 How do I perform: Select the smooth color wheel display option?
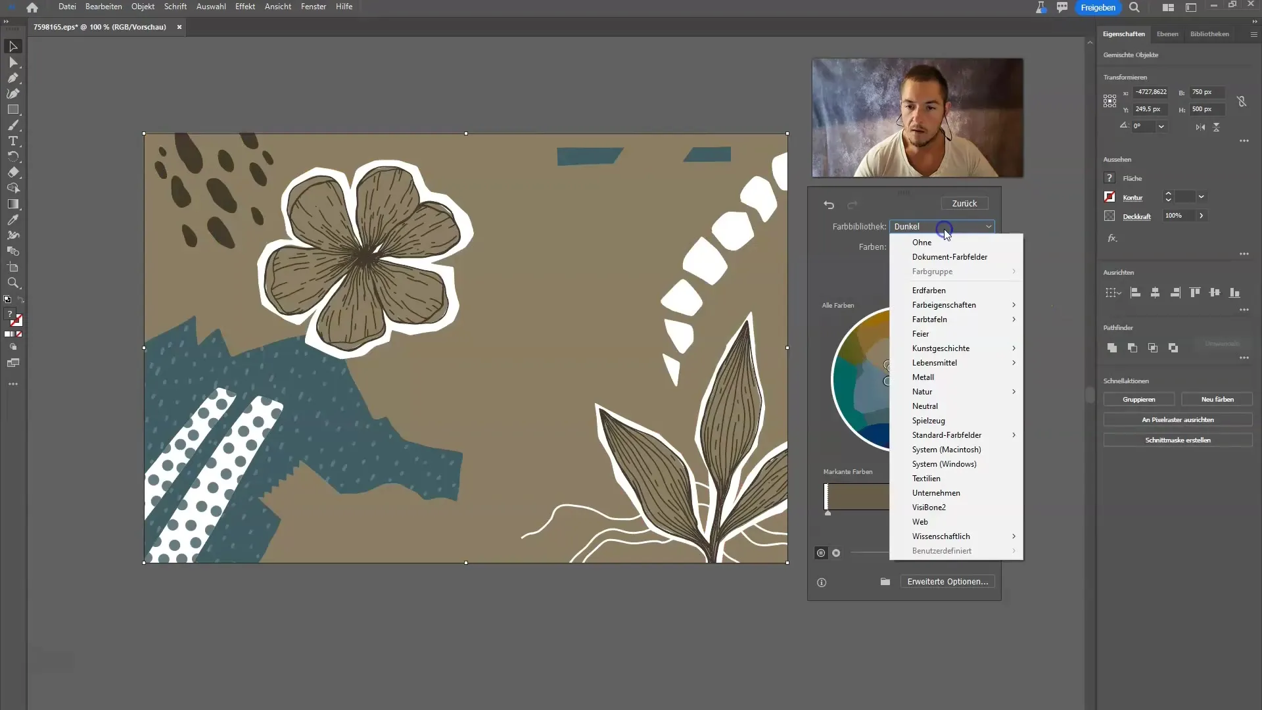coord(821,553)
